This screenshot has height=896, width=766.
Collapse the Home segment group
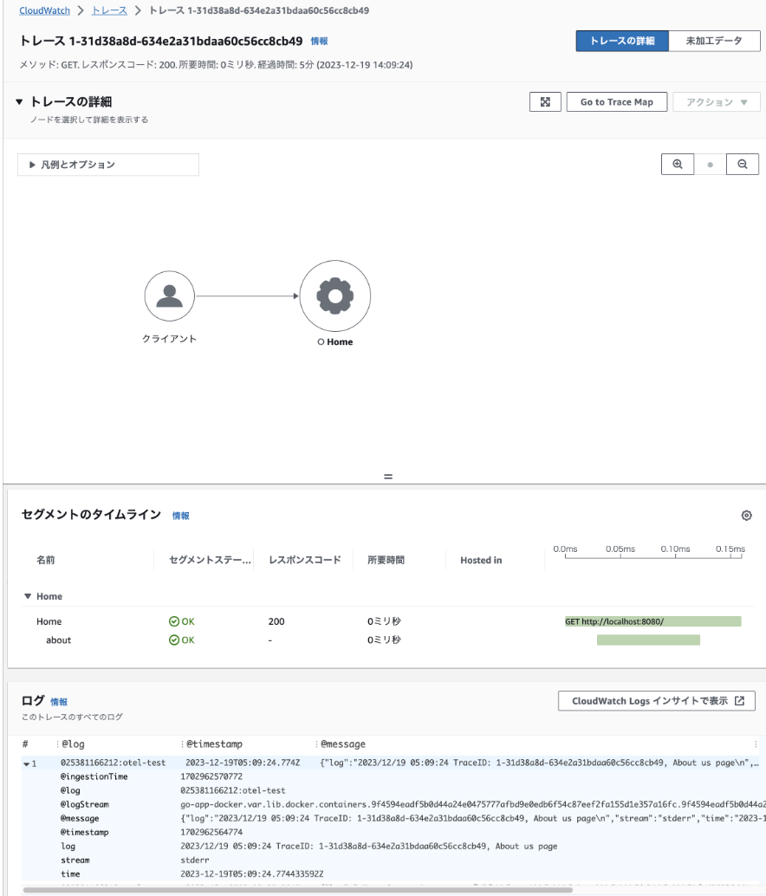coord(28,597)
